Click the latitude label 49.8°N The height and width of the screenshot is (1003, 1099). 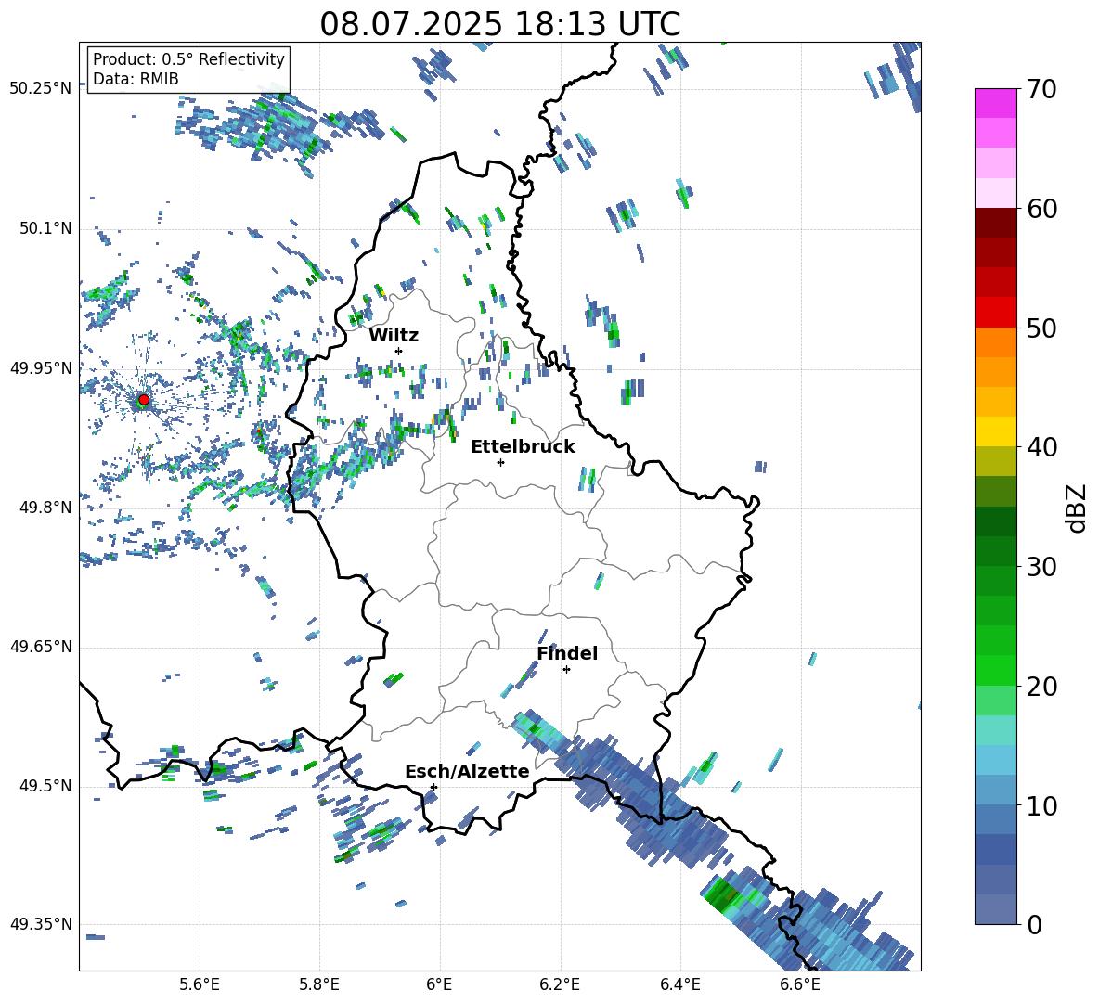[x=45, y=508]
